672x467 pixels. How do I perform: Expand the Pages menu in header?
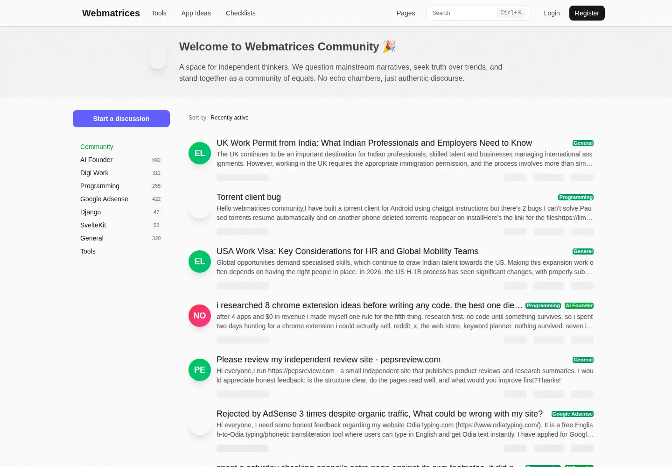[x=406, y=13]
